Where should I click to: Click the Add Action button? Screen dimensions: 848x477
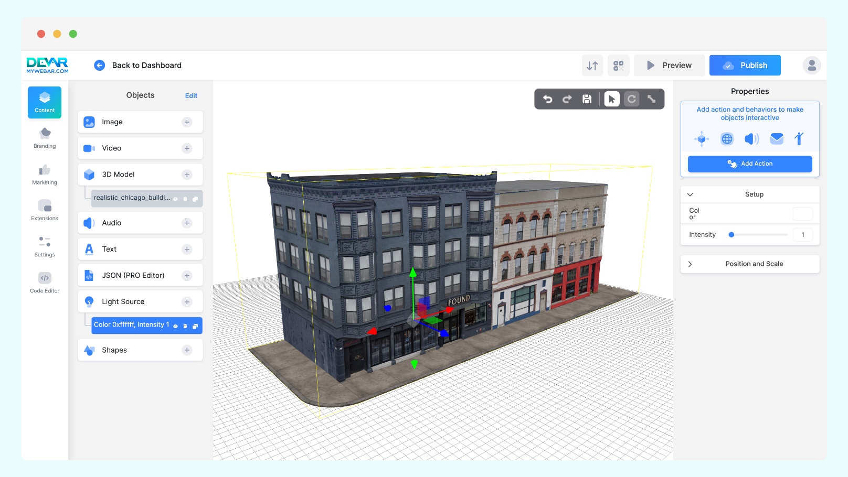750,164
